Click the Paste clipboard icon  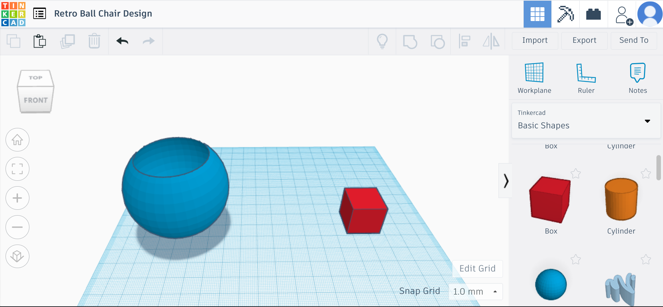point(40,41)
